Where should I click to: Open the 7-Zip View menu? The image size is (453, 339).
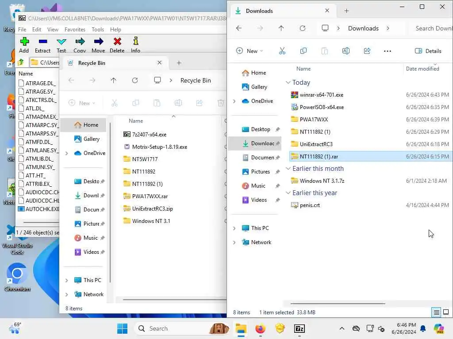[x=53, y=30]
